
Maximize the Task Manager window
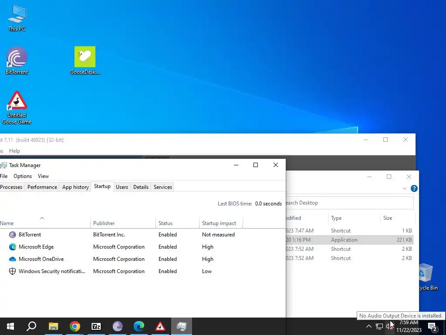pyautogui.click(x=255, y=165)
